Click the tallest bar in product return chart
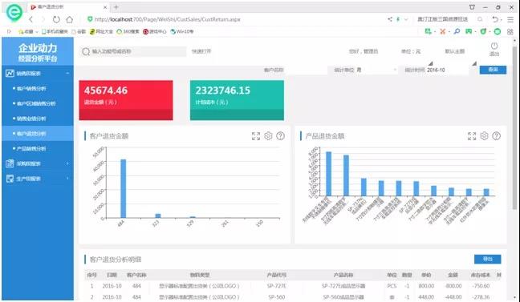The height and width of the screenshot is (302, 520). click(x=329, y=174)
